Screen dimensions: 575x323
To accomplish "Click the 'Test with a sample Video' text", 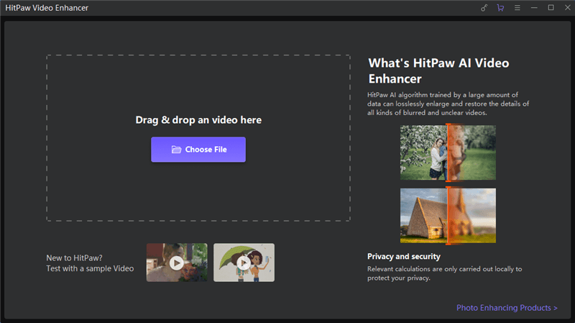I will [90, 268].
